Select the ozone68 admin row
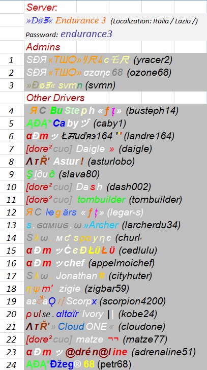Image resolution: width=207 pixels, height=370 pixels. click(x=115, y=72)
